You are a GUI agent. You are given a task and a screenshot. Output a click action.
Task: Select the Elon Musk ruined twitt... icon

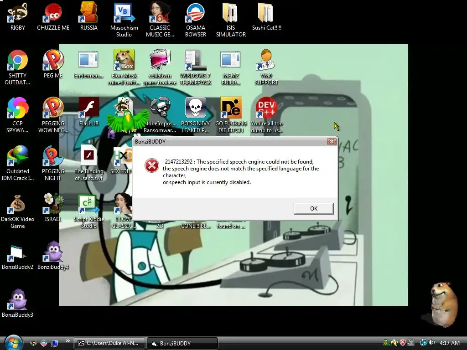124,67
